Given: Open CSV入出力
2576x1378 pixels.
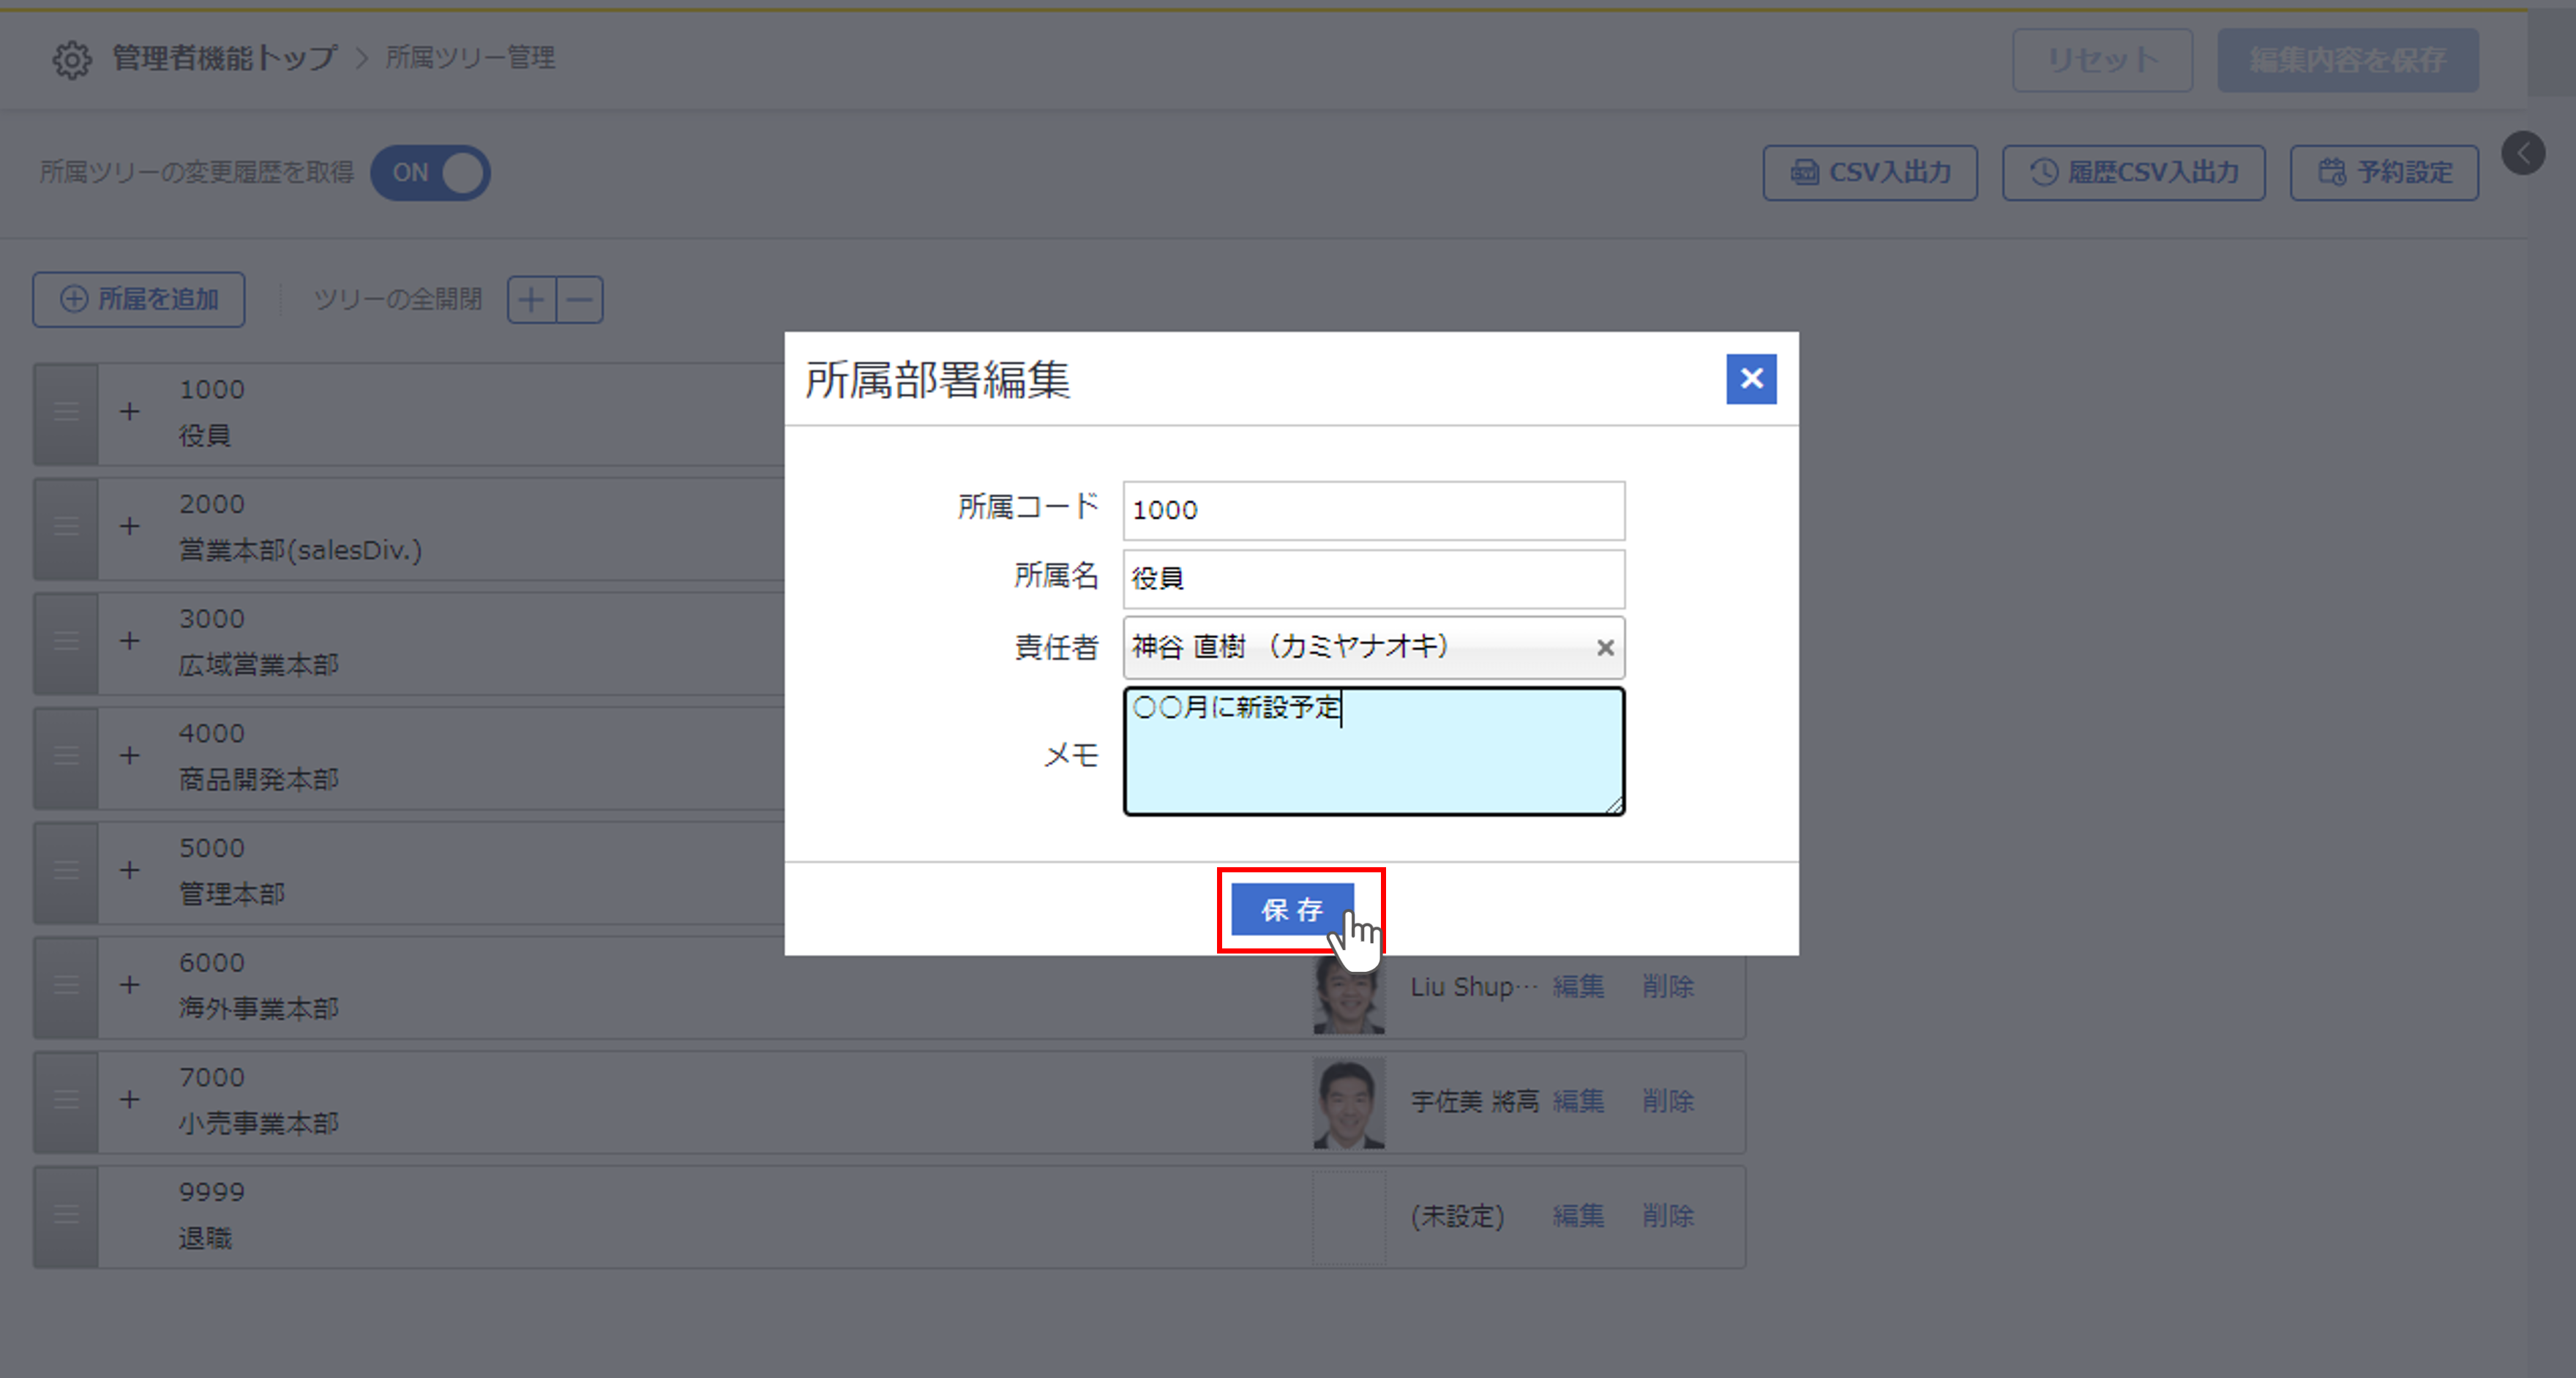Looking at the screenshot, I should (1870, 173).
